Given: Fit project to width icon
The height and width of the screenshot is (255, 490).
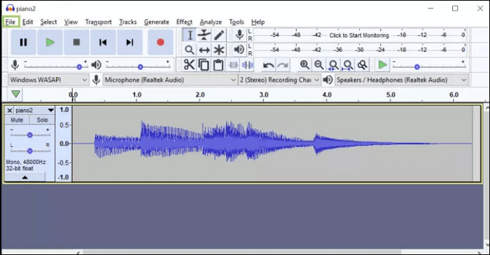Looking at the screenshot, I should [x=348, y=64].
